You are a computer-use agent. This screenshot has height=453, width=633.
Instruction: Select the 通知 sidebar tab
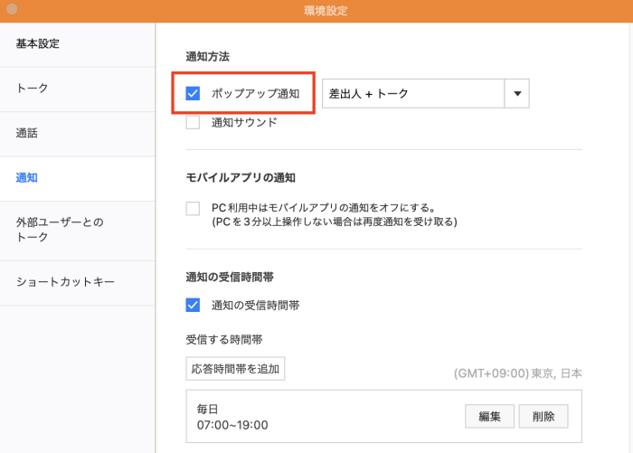tap(78, 179)
